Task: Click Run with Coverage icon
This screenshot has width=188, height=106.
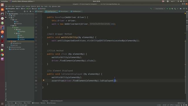Action: (x=172, y=9)
